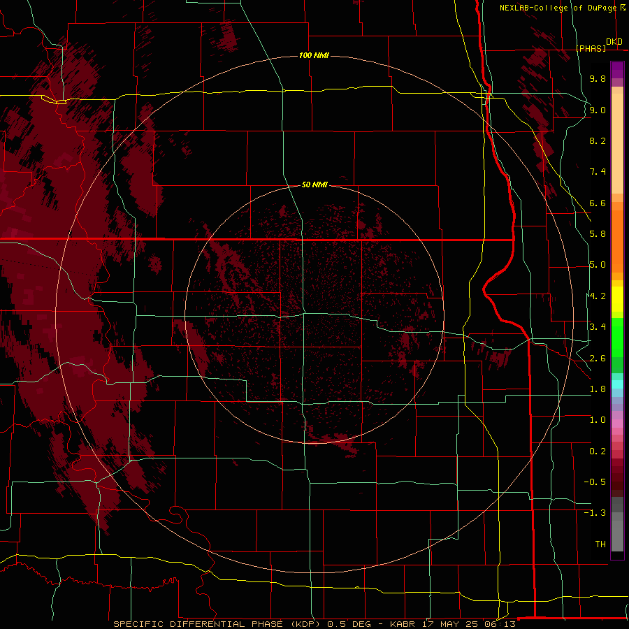Click the DKD product code label

pyautogui.click(x=614, y=42)
